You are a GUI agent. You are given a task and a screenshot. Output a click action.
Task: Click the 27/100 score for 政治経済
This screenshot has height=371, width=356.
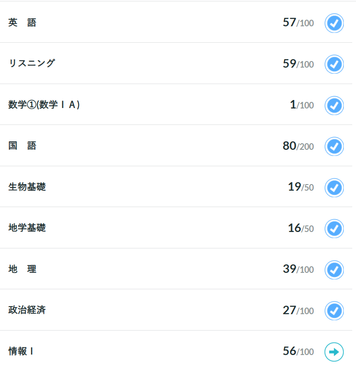point(298,310)
